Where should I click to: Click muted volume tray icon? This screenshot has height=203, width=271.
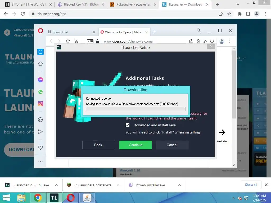(x=240, y=198)
